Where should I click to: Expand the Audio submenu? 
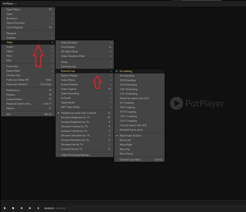(28, 47)
